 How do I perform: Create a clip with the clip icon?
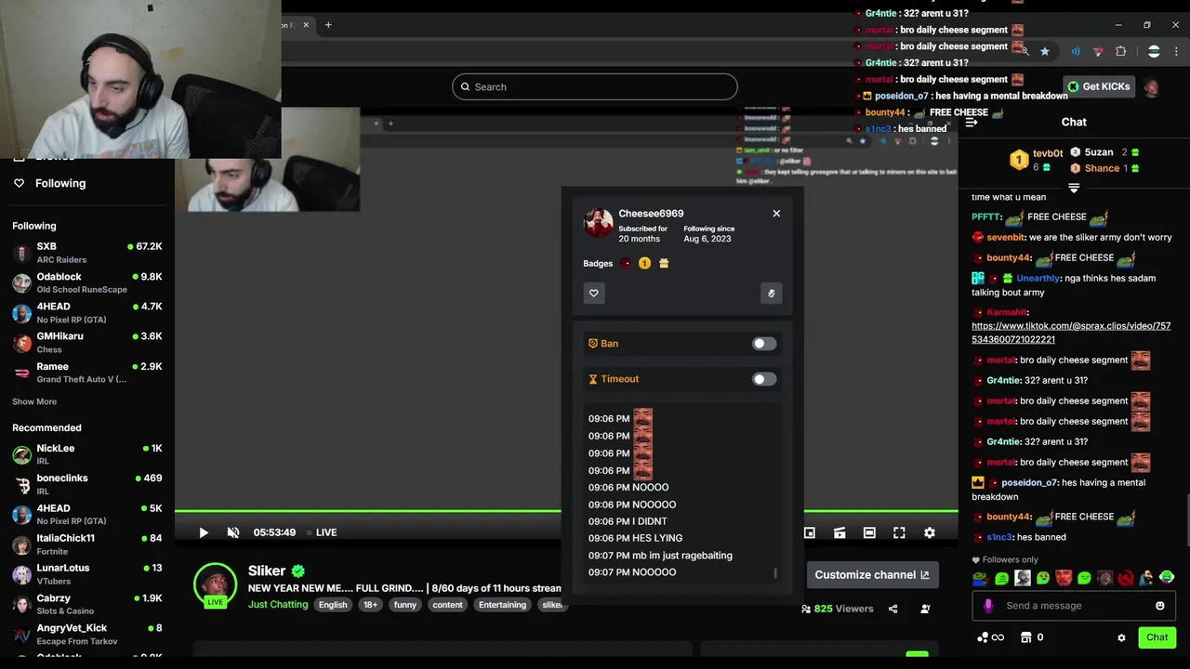pos(840,532)
